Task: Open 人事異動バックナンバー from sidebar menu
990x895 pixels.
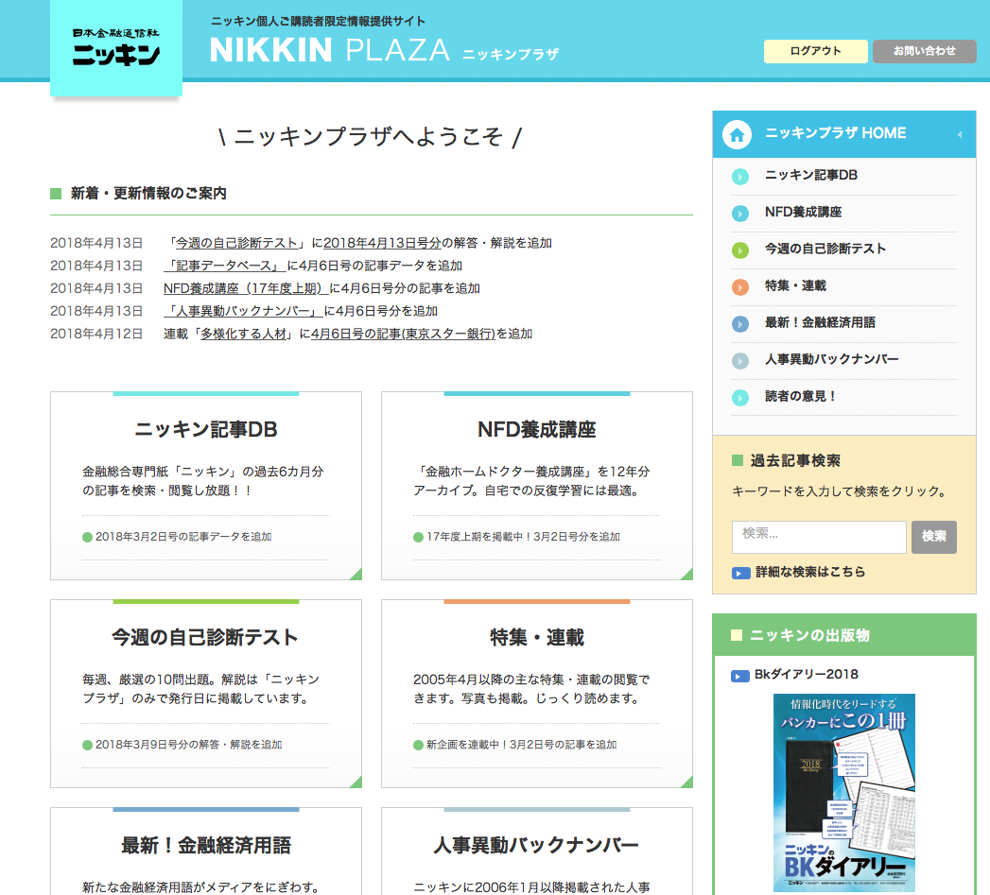Action: click(x=831, y=359)
